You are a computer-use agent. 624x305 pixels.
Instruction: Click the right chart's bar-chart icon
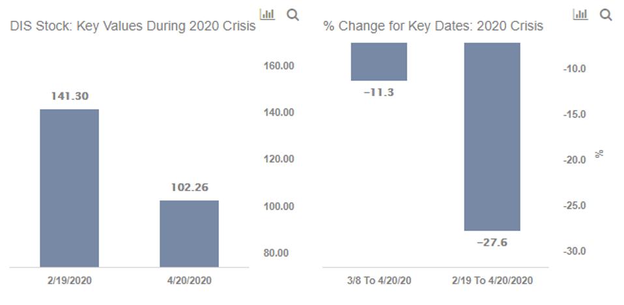(x=580, y=14)
